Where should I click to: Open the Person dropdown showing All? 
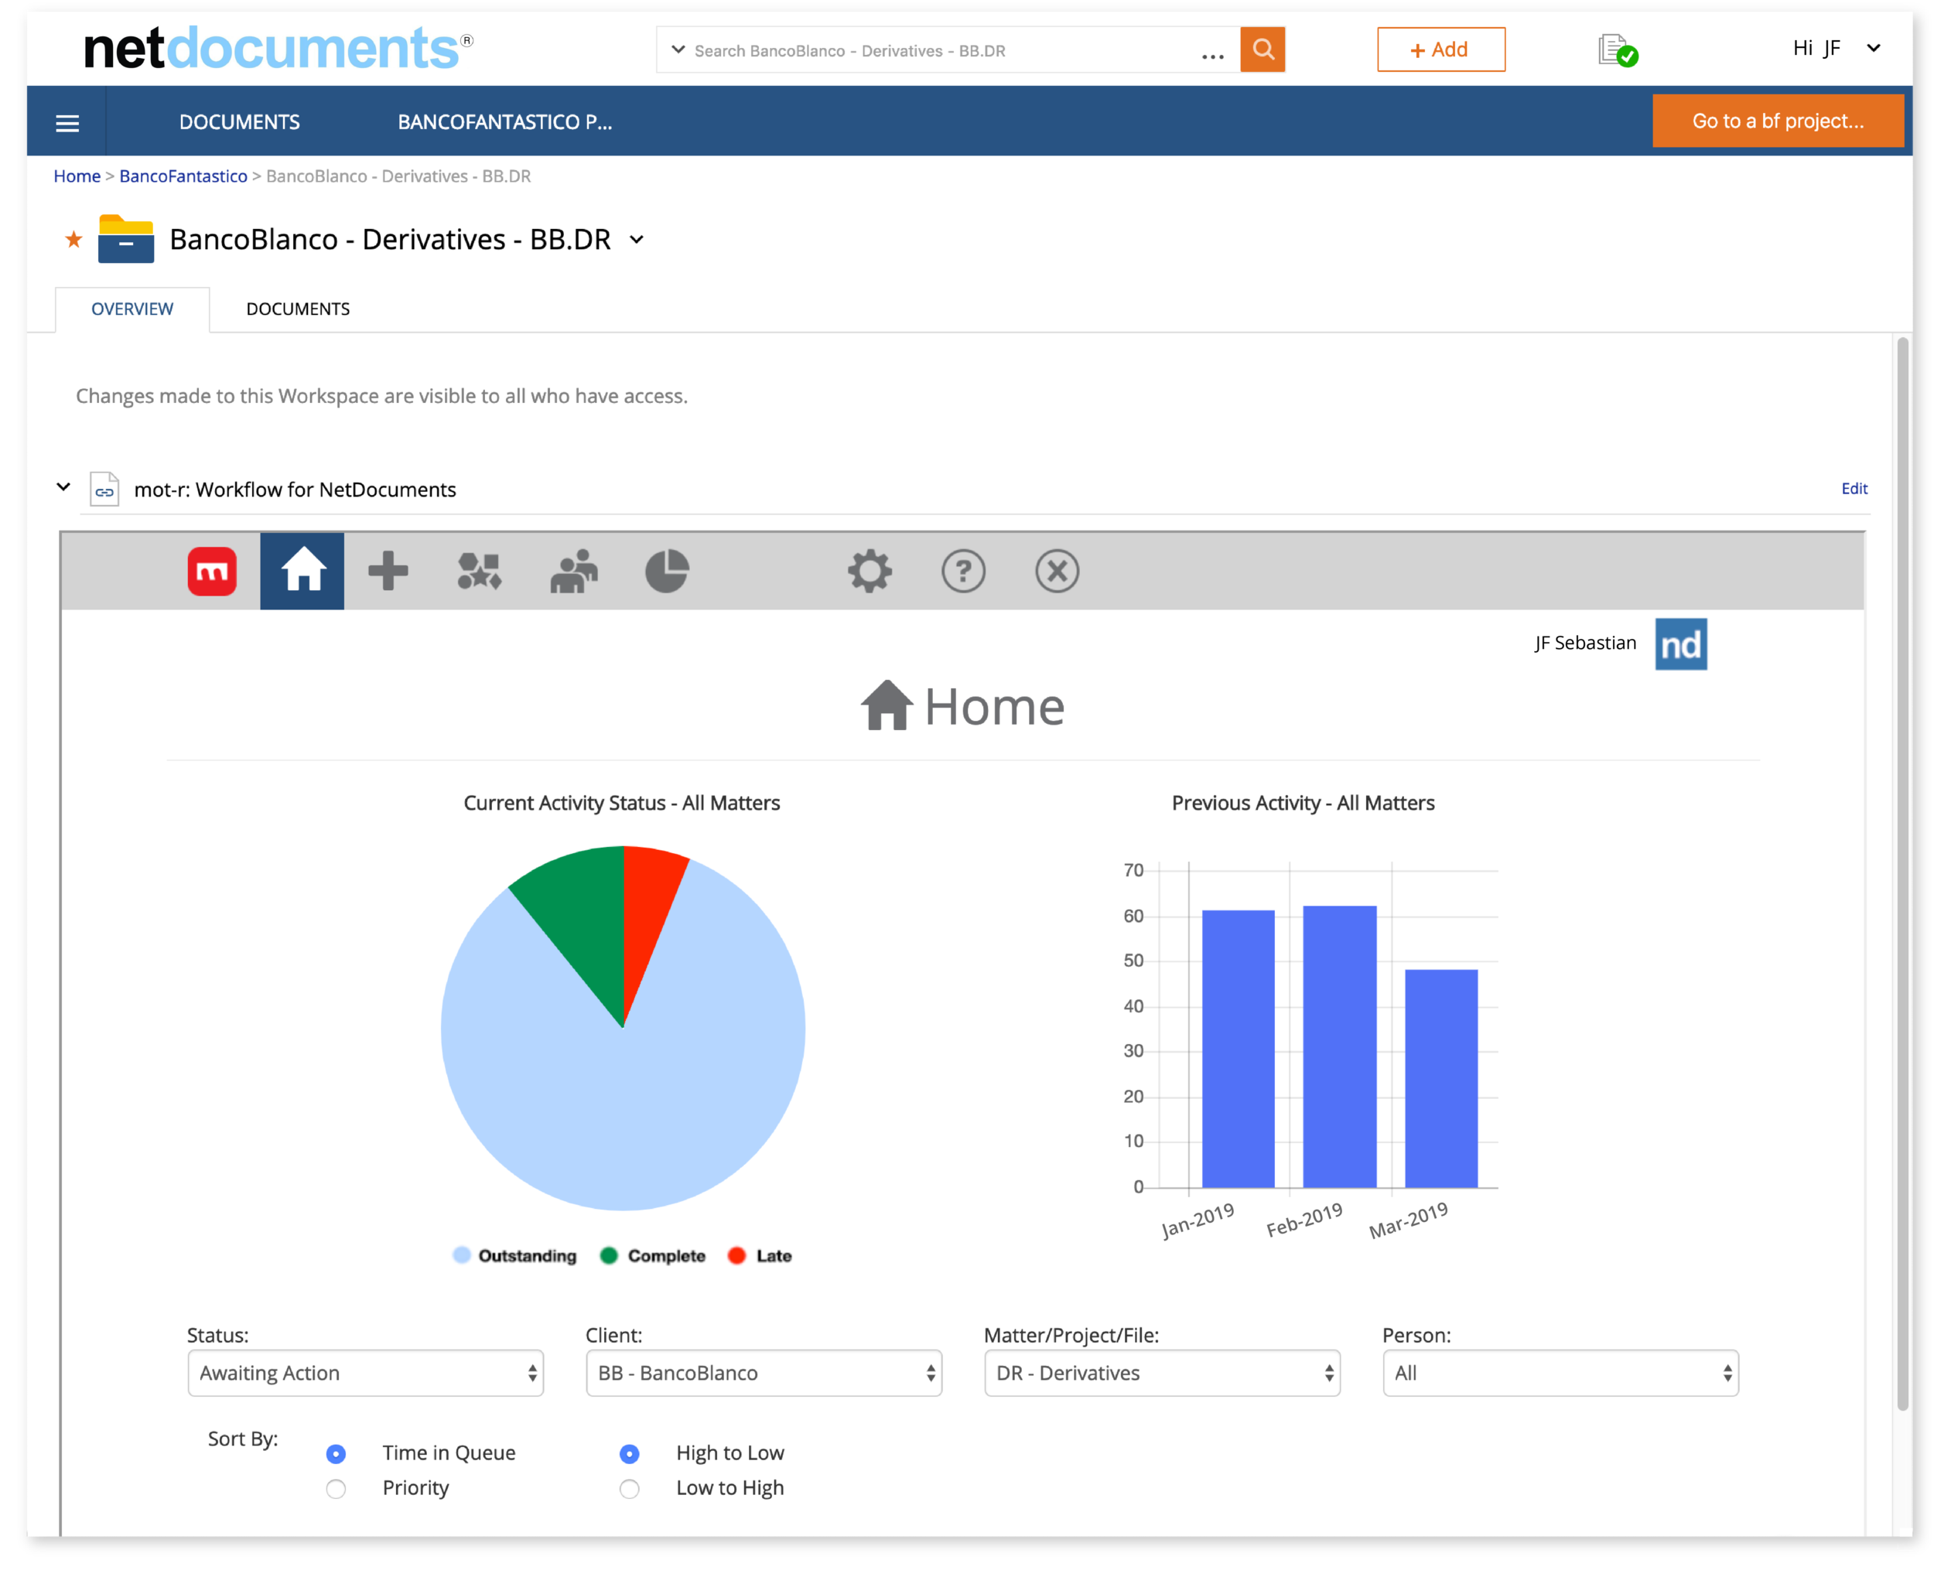pos(1560,1373)
